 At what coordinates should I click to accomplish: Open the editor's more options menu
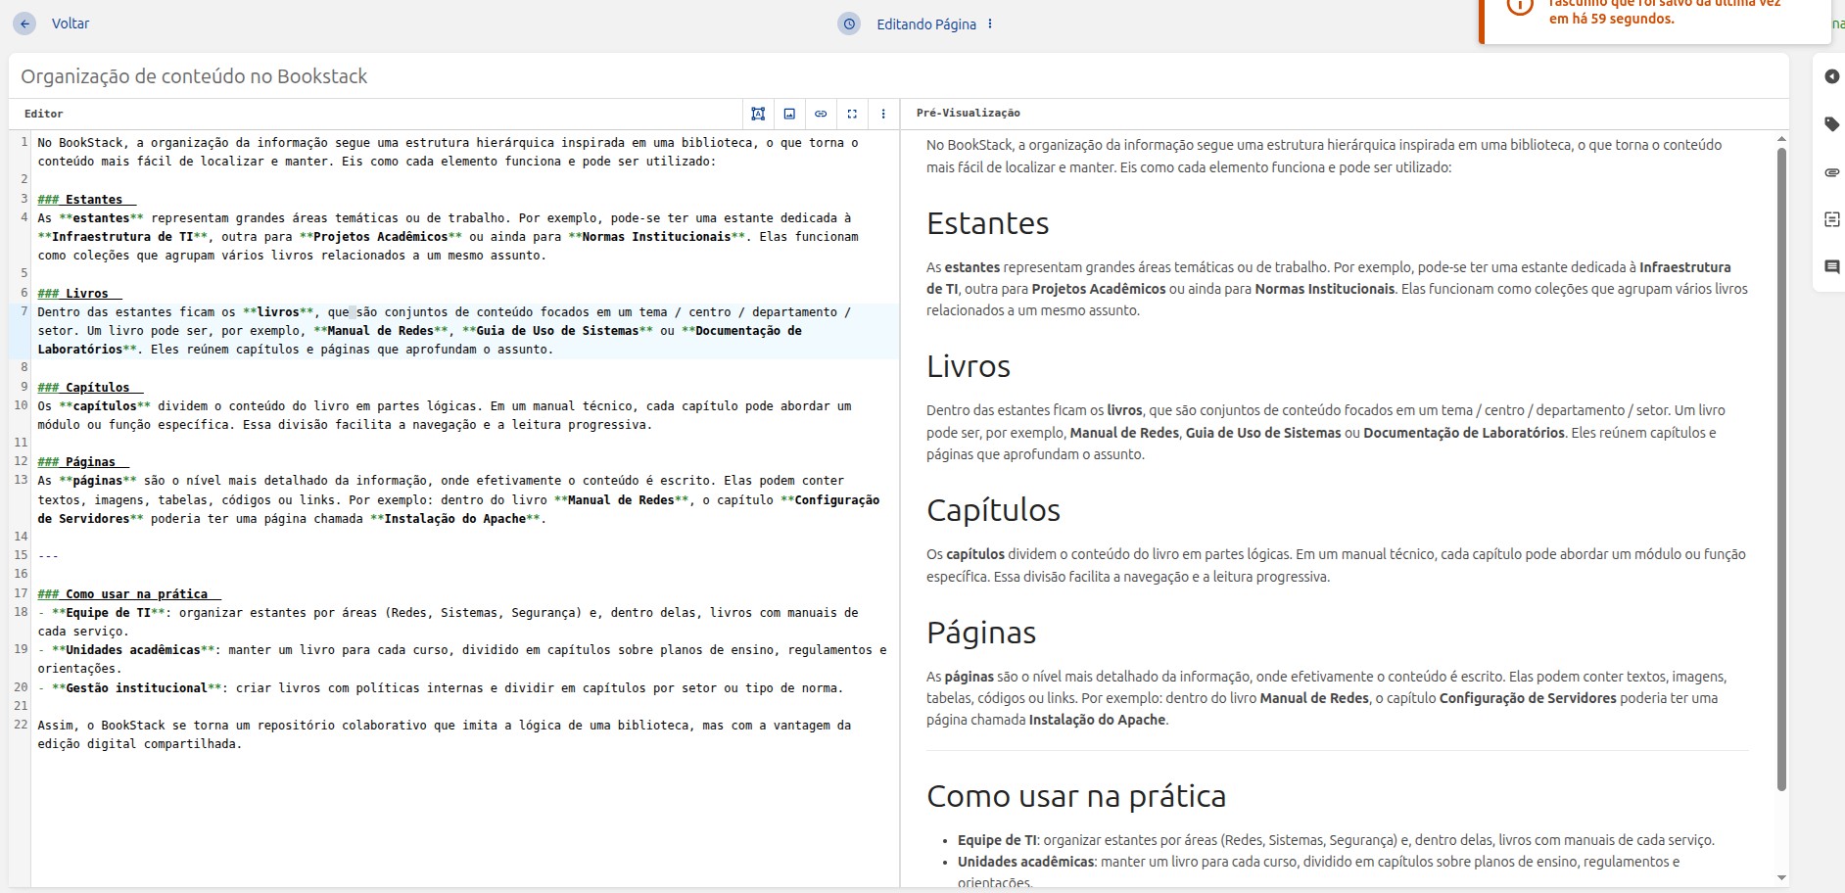point(883,114)
